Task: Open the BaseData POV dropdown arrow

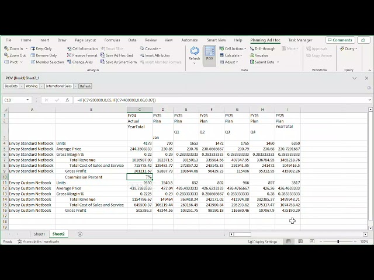Action: click(22, 86)
